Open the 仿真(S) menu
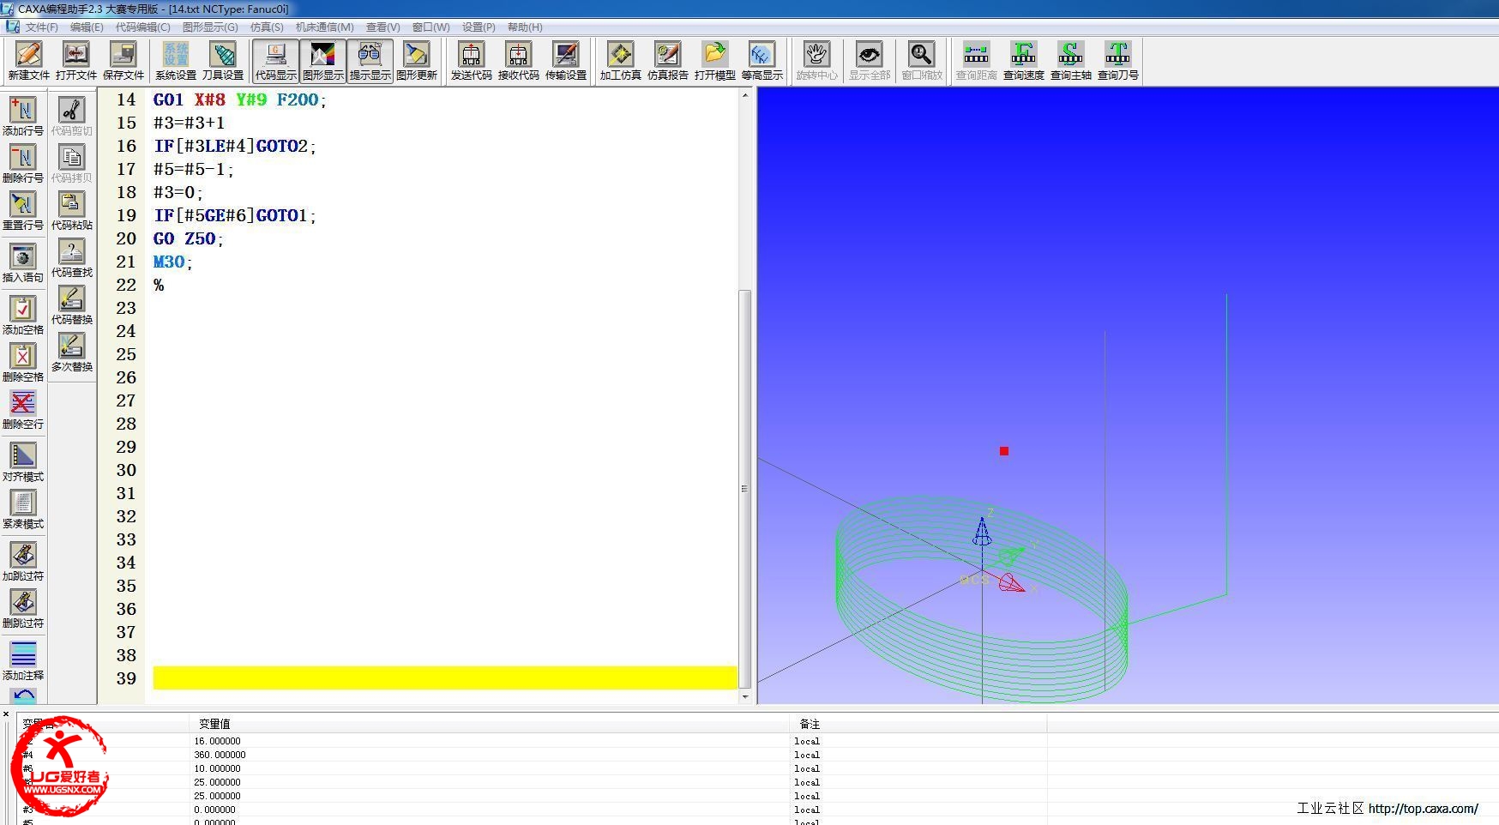This screenshot has height=825, width=1499. click(x=267, y=27)
